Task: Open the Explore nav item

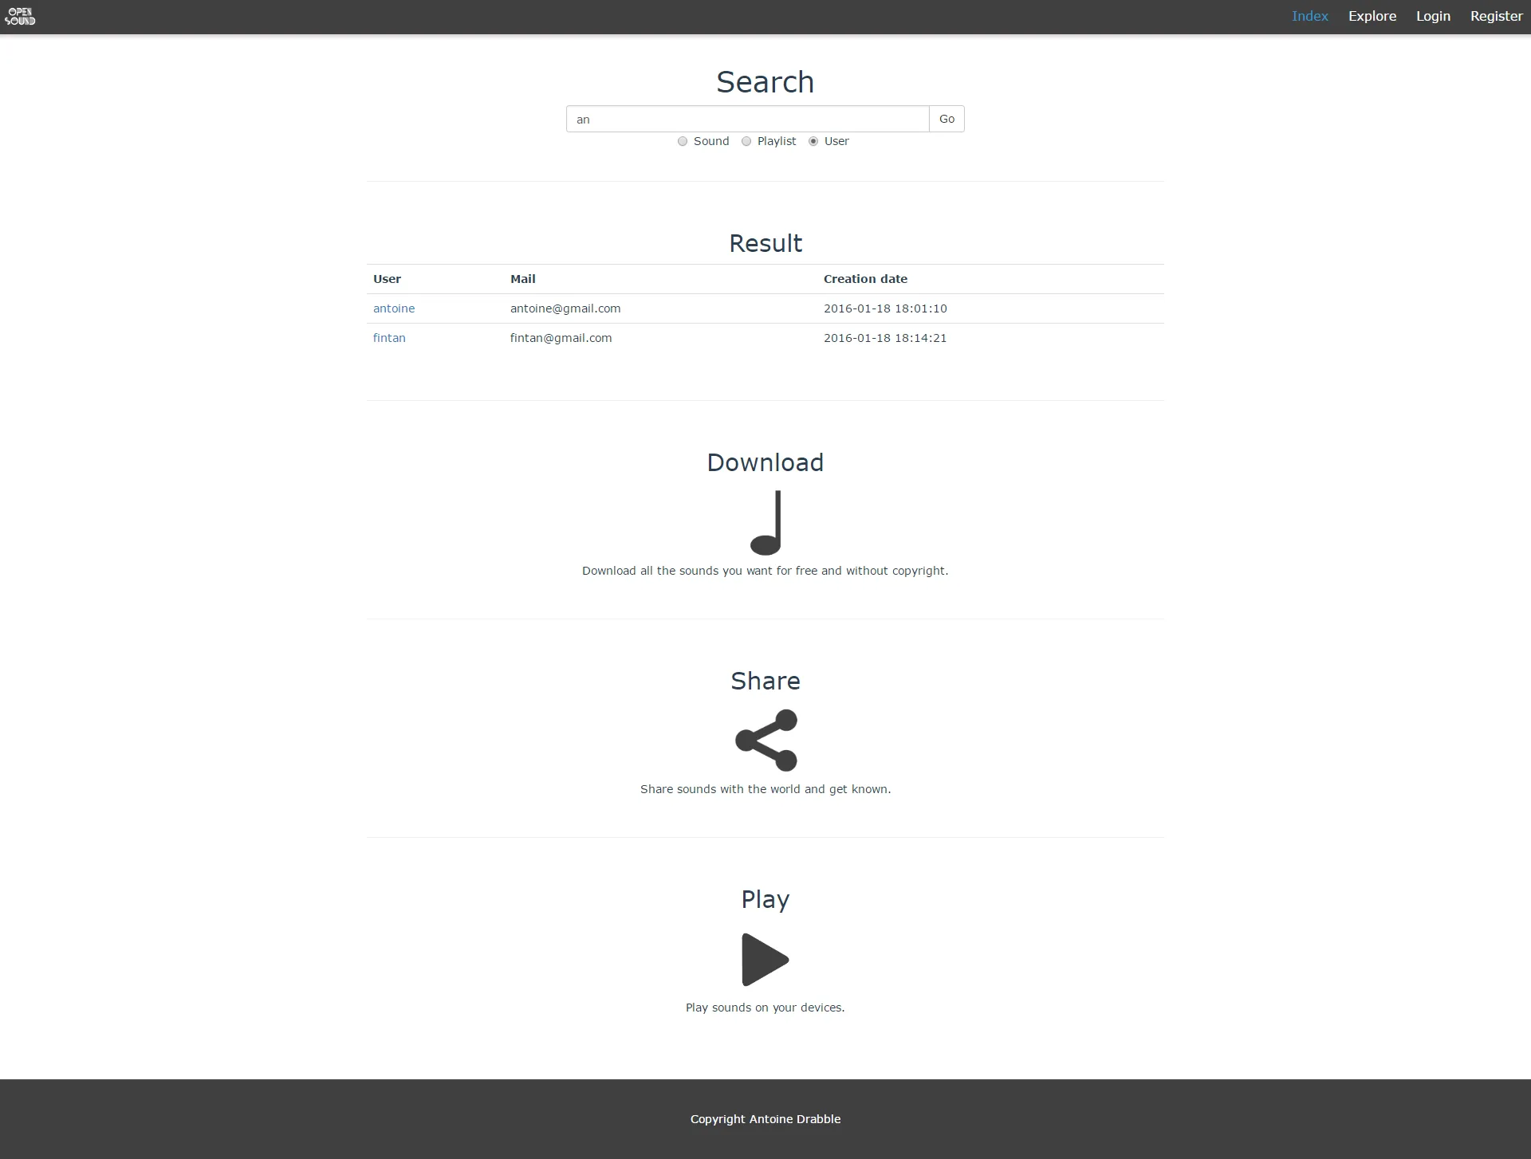Action: pos(1372,16)
